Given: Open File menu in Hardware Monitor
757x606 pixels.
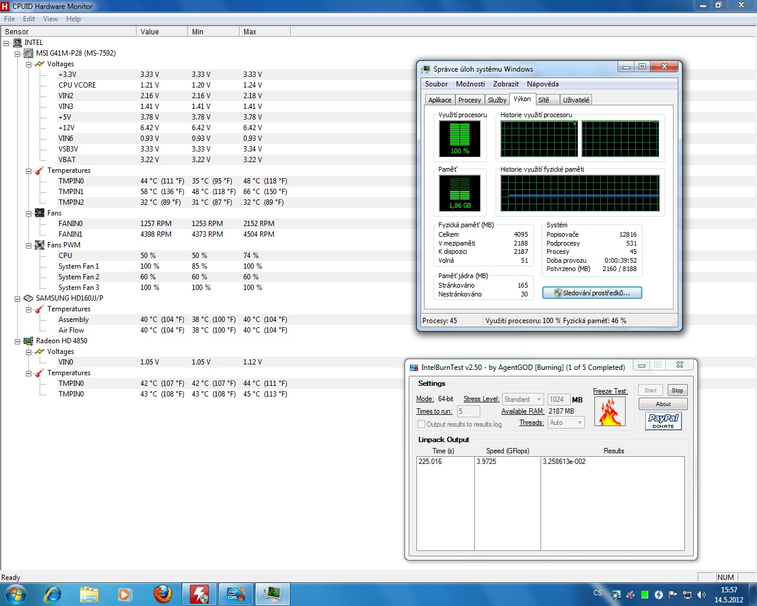Looking at the screenshot, I should [9, 19].
